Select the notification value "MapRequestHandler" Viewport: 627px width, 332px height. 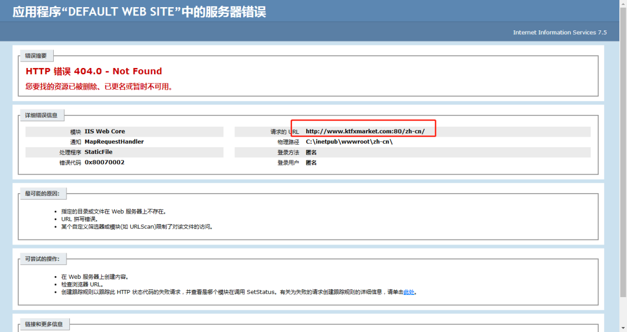tap(114, 142)
